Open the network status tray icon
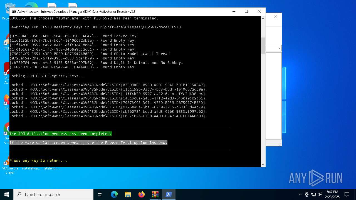The width and height of the screenshot is (356, 200). coord(313,194)
